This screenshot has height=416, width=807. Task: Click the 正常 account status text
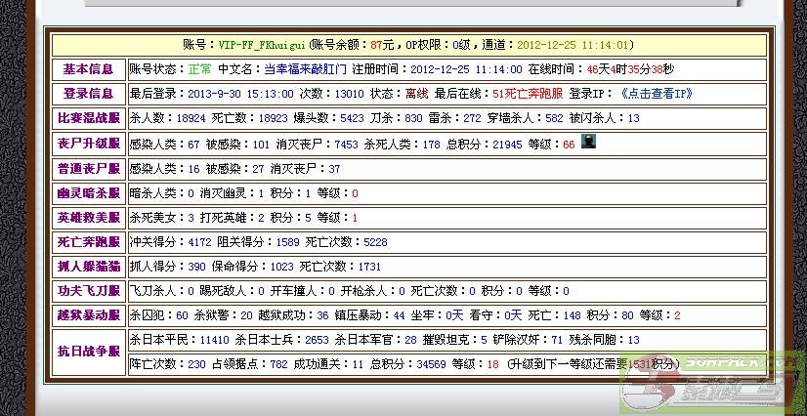click(199, 69)
